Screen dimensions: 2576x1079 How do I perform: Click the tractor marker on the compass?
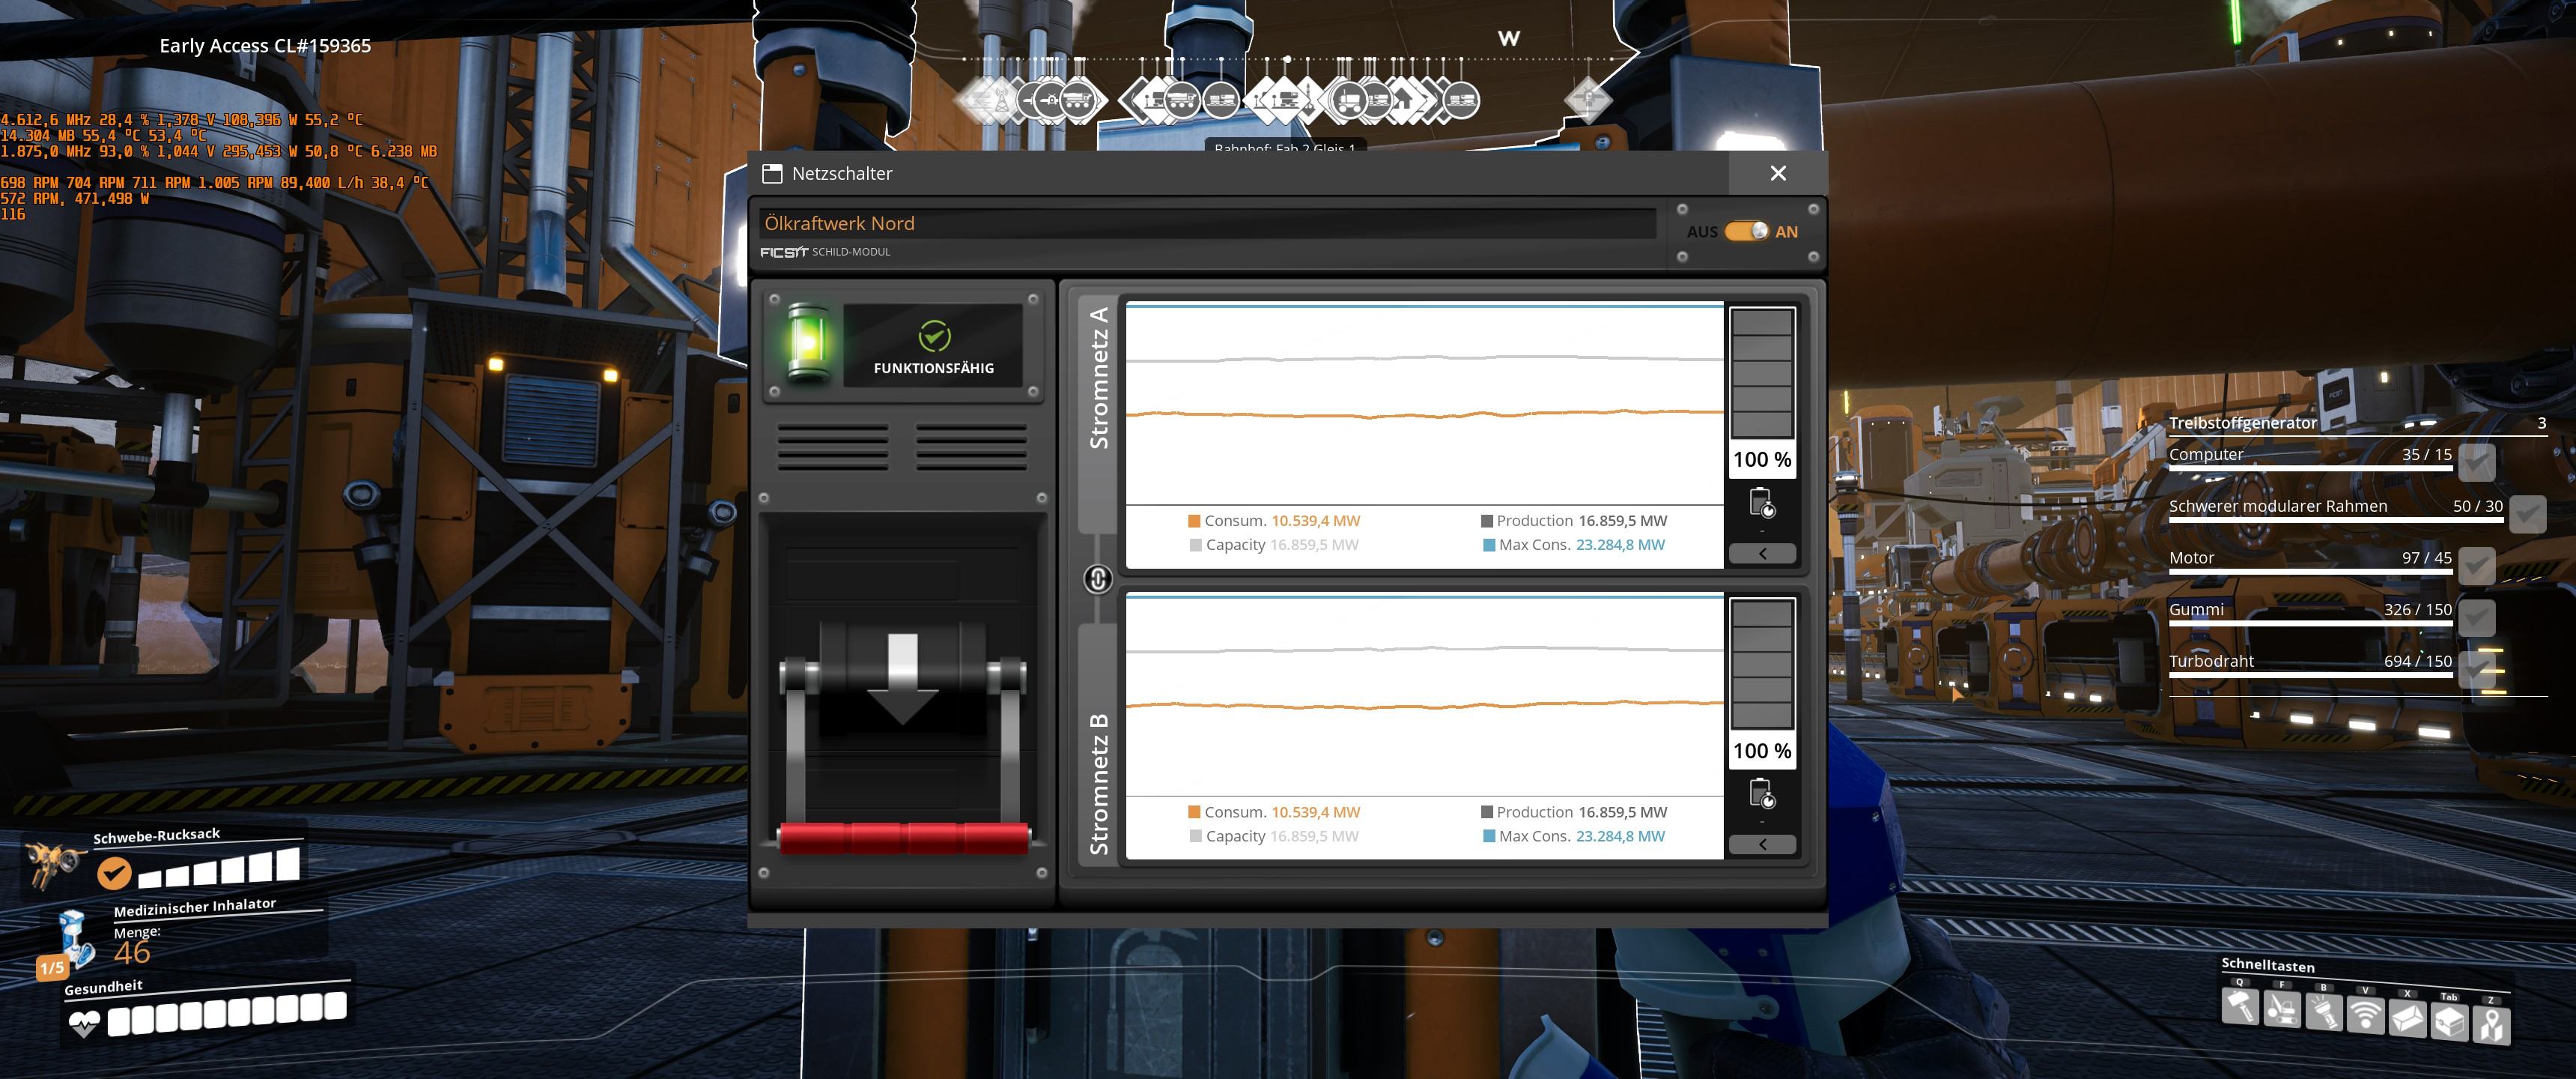click(x=1349, y=100)
